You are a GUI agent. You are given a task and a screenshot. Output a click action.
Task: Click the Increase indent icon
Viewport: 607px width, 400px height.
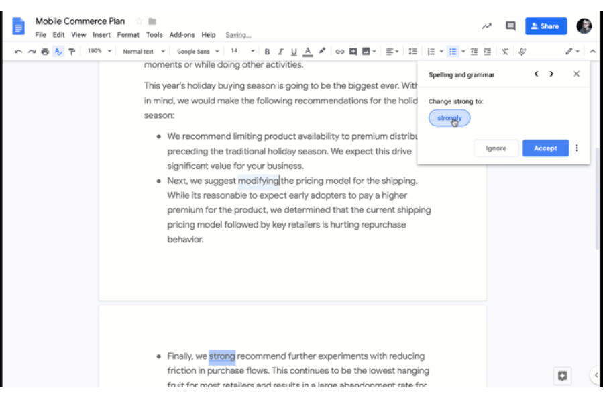488,52
